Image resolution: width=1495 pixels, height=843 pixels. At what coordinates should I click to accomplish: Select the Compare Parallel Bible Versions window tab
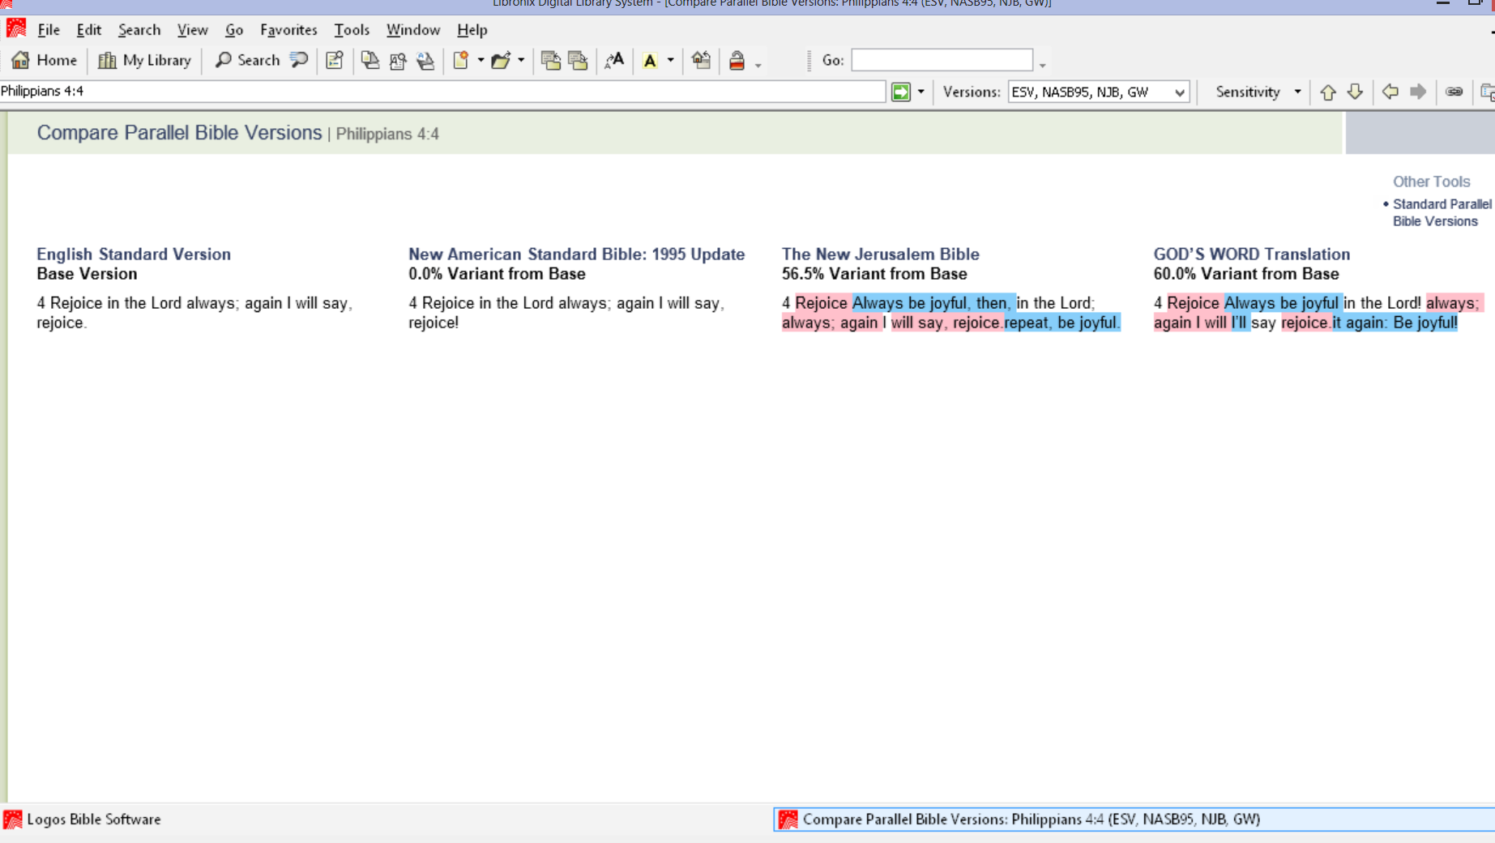point(1134,819)
